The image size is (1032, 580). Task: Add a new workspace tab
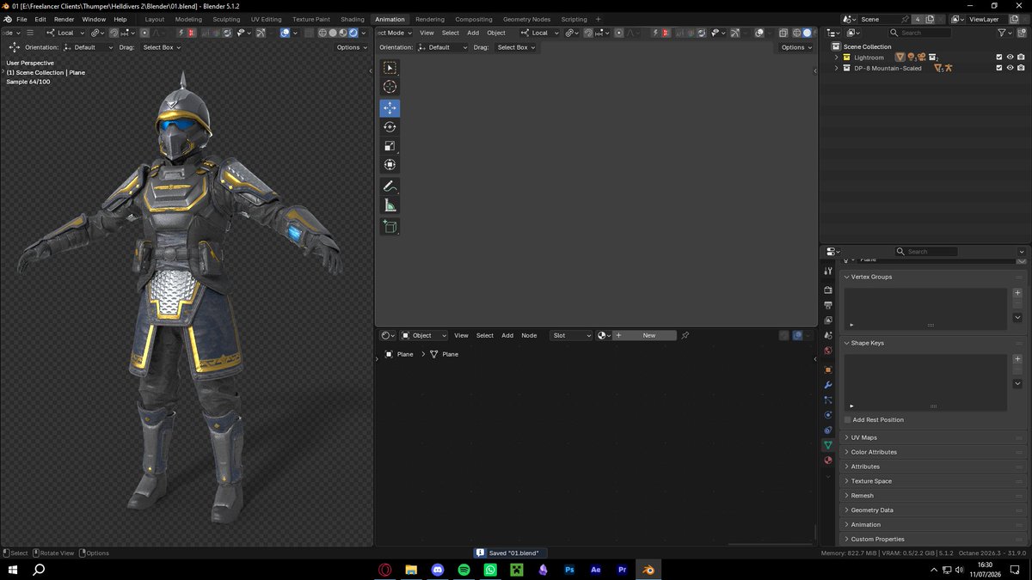click(x=599, y=19)
